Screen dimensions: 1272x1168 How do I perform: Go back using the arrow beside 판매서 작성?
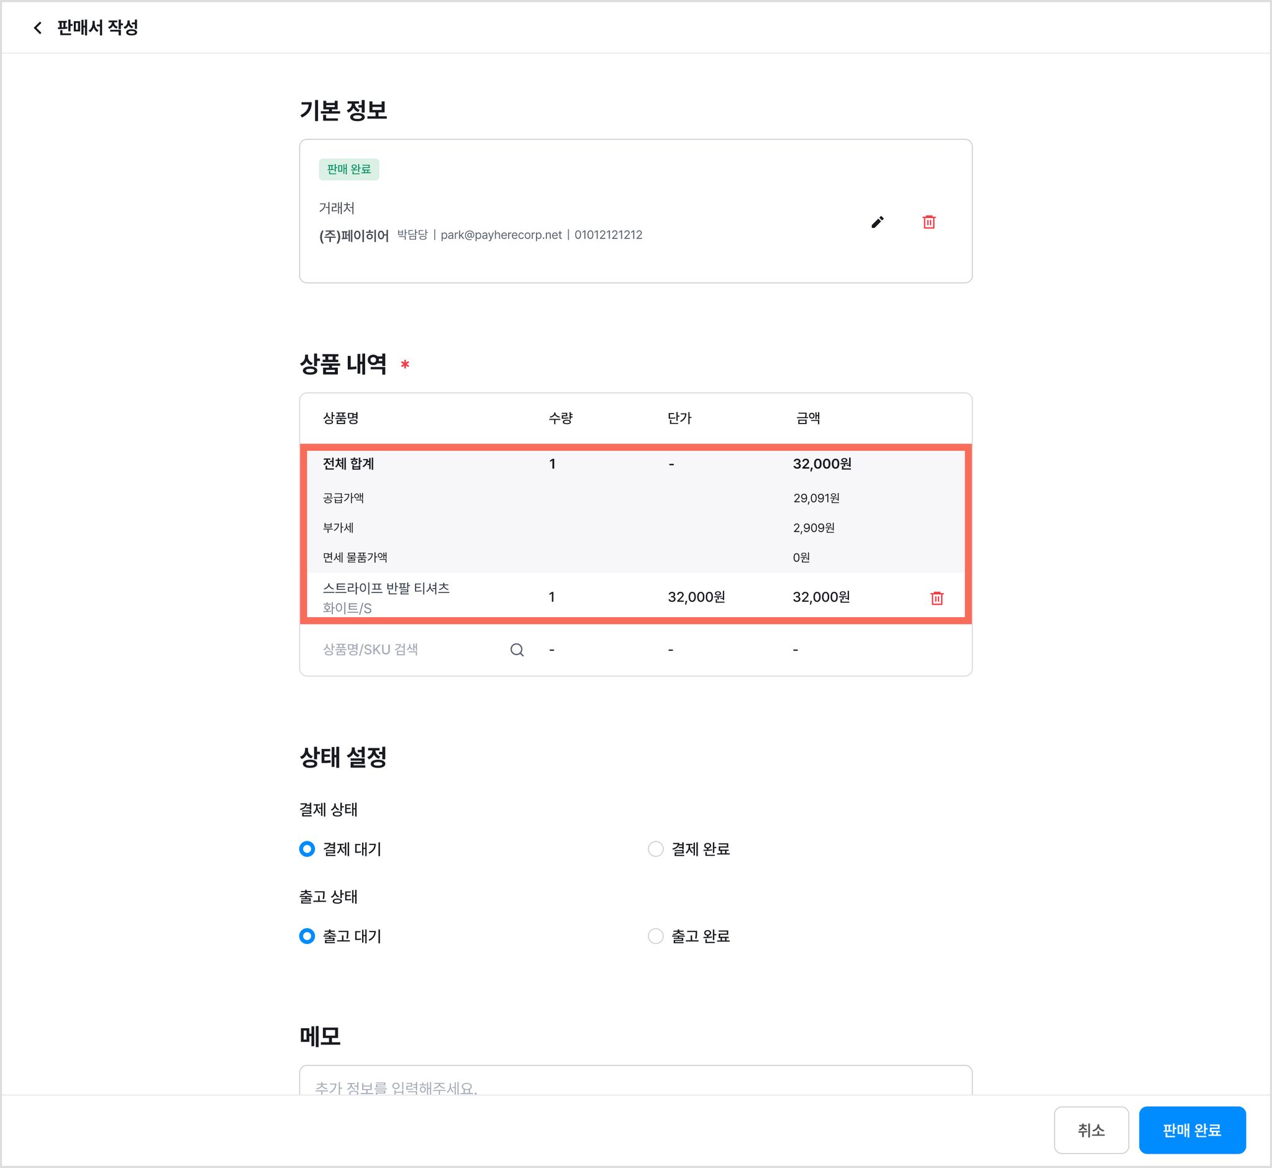tap(37, 28)
